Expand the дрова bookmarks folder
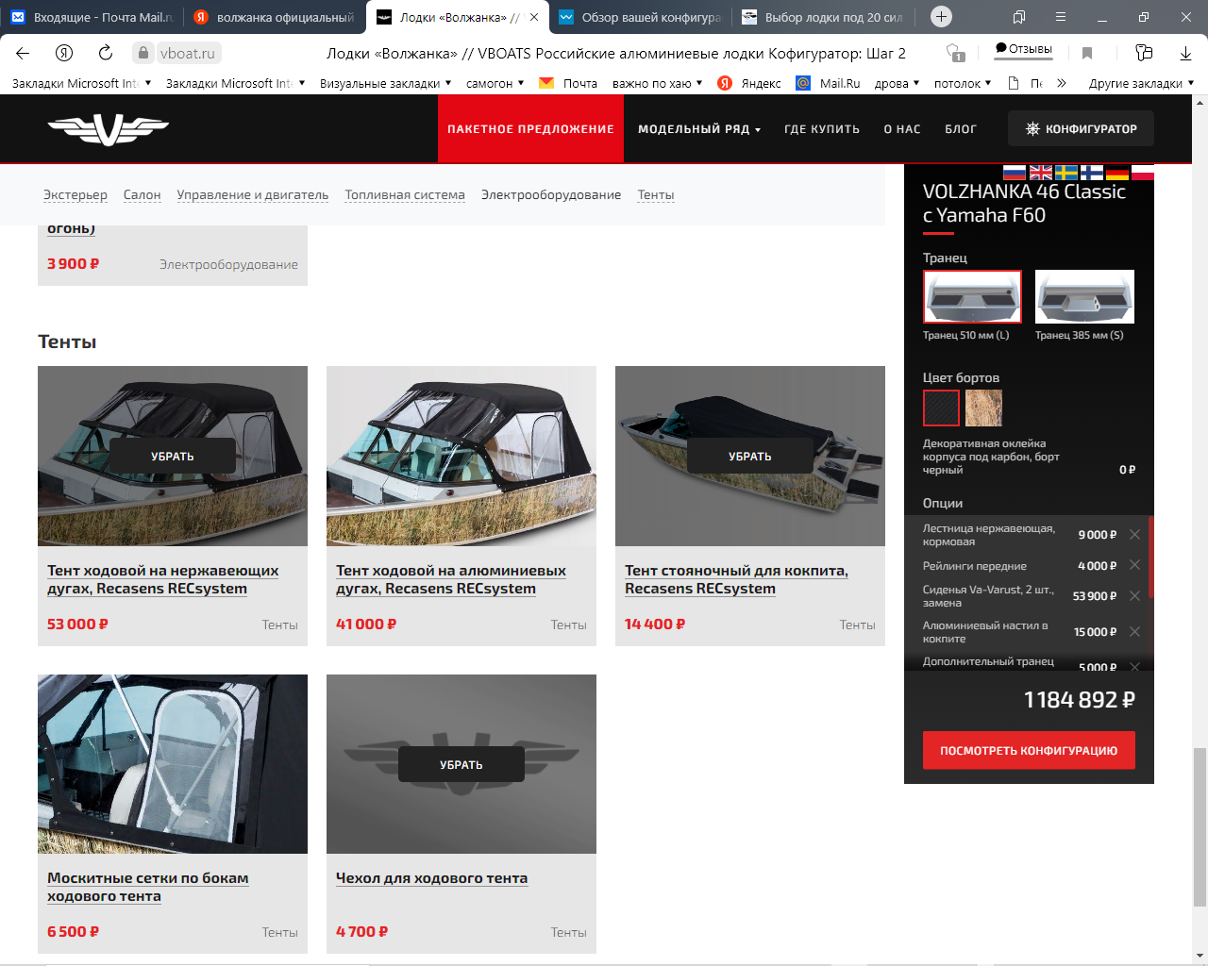This screenshot has height=966, width=1208. click(x=897, y=83)
